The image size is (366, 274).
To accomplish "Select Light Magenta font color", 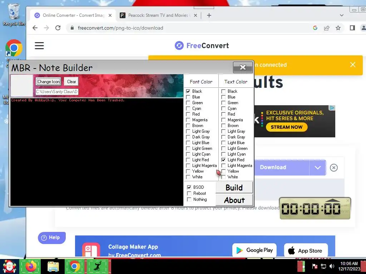I will coord(188,166).
